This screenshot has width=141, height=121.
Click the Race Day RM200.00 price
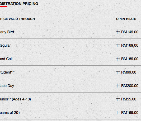click(x=130, y=86)
